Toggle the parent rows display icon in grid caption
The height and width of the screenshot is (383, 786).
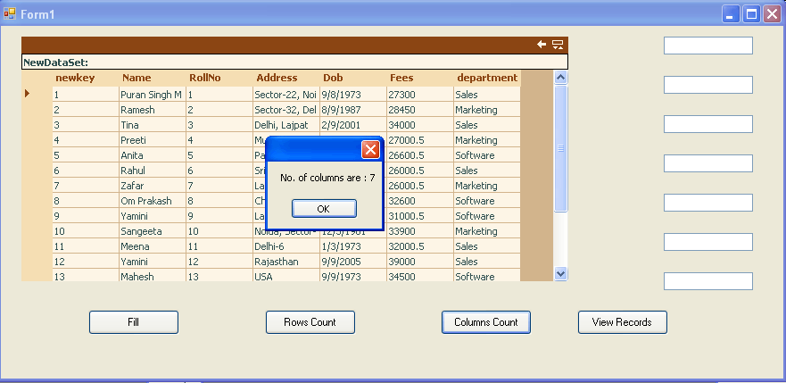558,45
